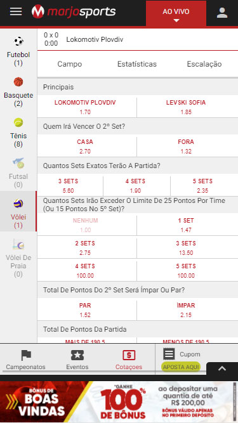Screen dimensions: 238x423
Task: Click the APOSTA AQUI coupon button
Action: point(181,367)
